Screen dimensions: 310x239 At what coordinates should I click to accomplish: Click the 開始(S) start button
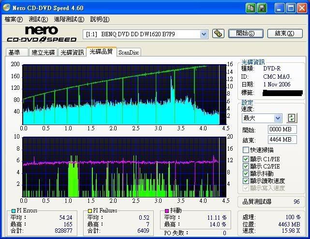[x=246, y=33]
